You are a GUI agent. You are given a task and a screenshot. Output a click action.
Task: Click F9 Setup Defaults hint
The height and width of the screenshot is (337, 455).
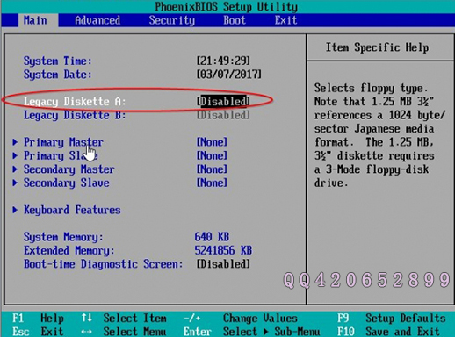(x=392, y=318)
